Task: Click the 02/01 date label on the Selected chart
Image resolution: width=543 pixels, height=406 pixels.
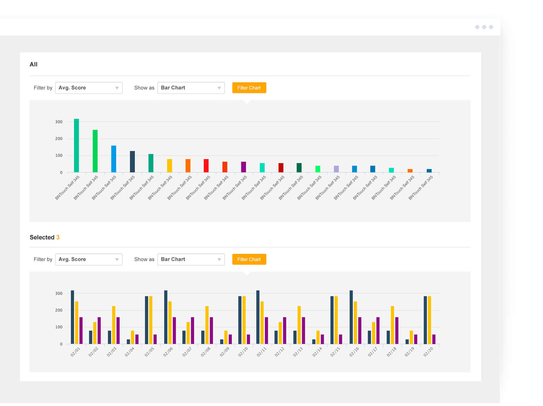Action: click(75, 352)
